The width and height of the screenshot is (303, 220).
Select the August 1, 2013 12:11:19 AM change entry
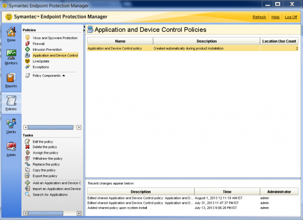(x=193, y=198)
